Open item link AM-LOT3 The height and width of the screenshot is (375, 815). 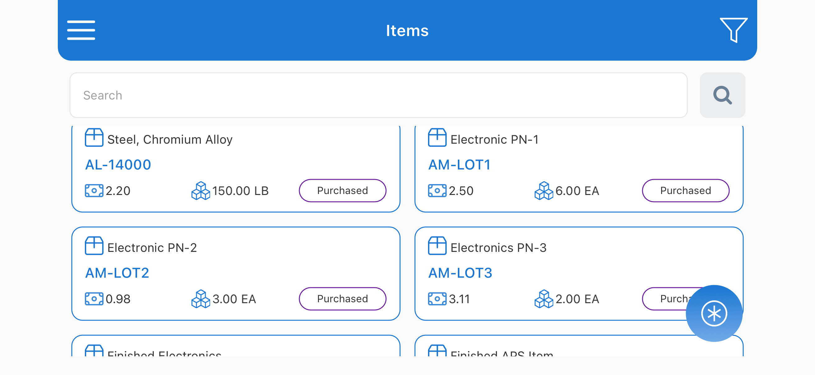pos(460,273)
